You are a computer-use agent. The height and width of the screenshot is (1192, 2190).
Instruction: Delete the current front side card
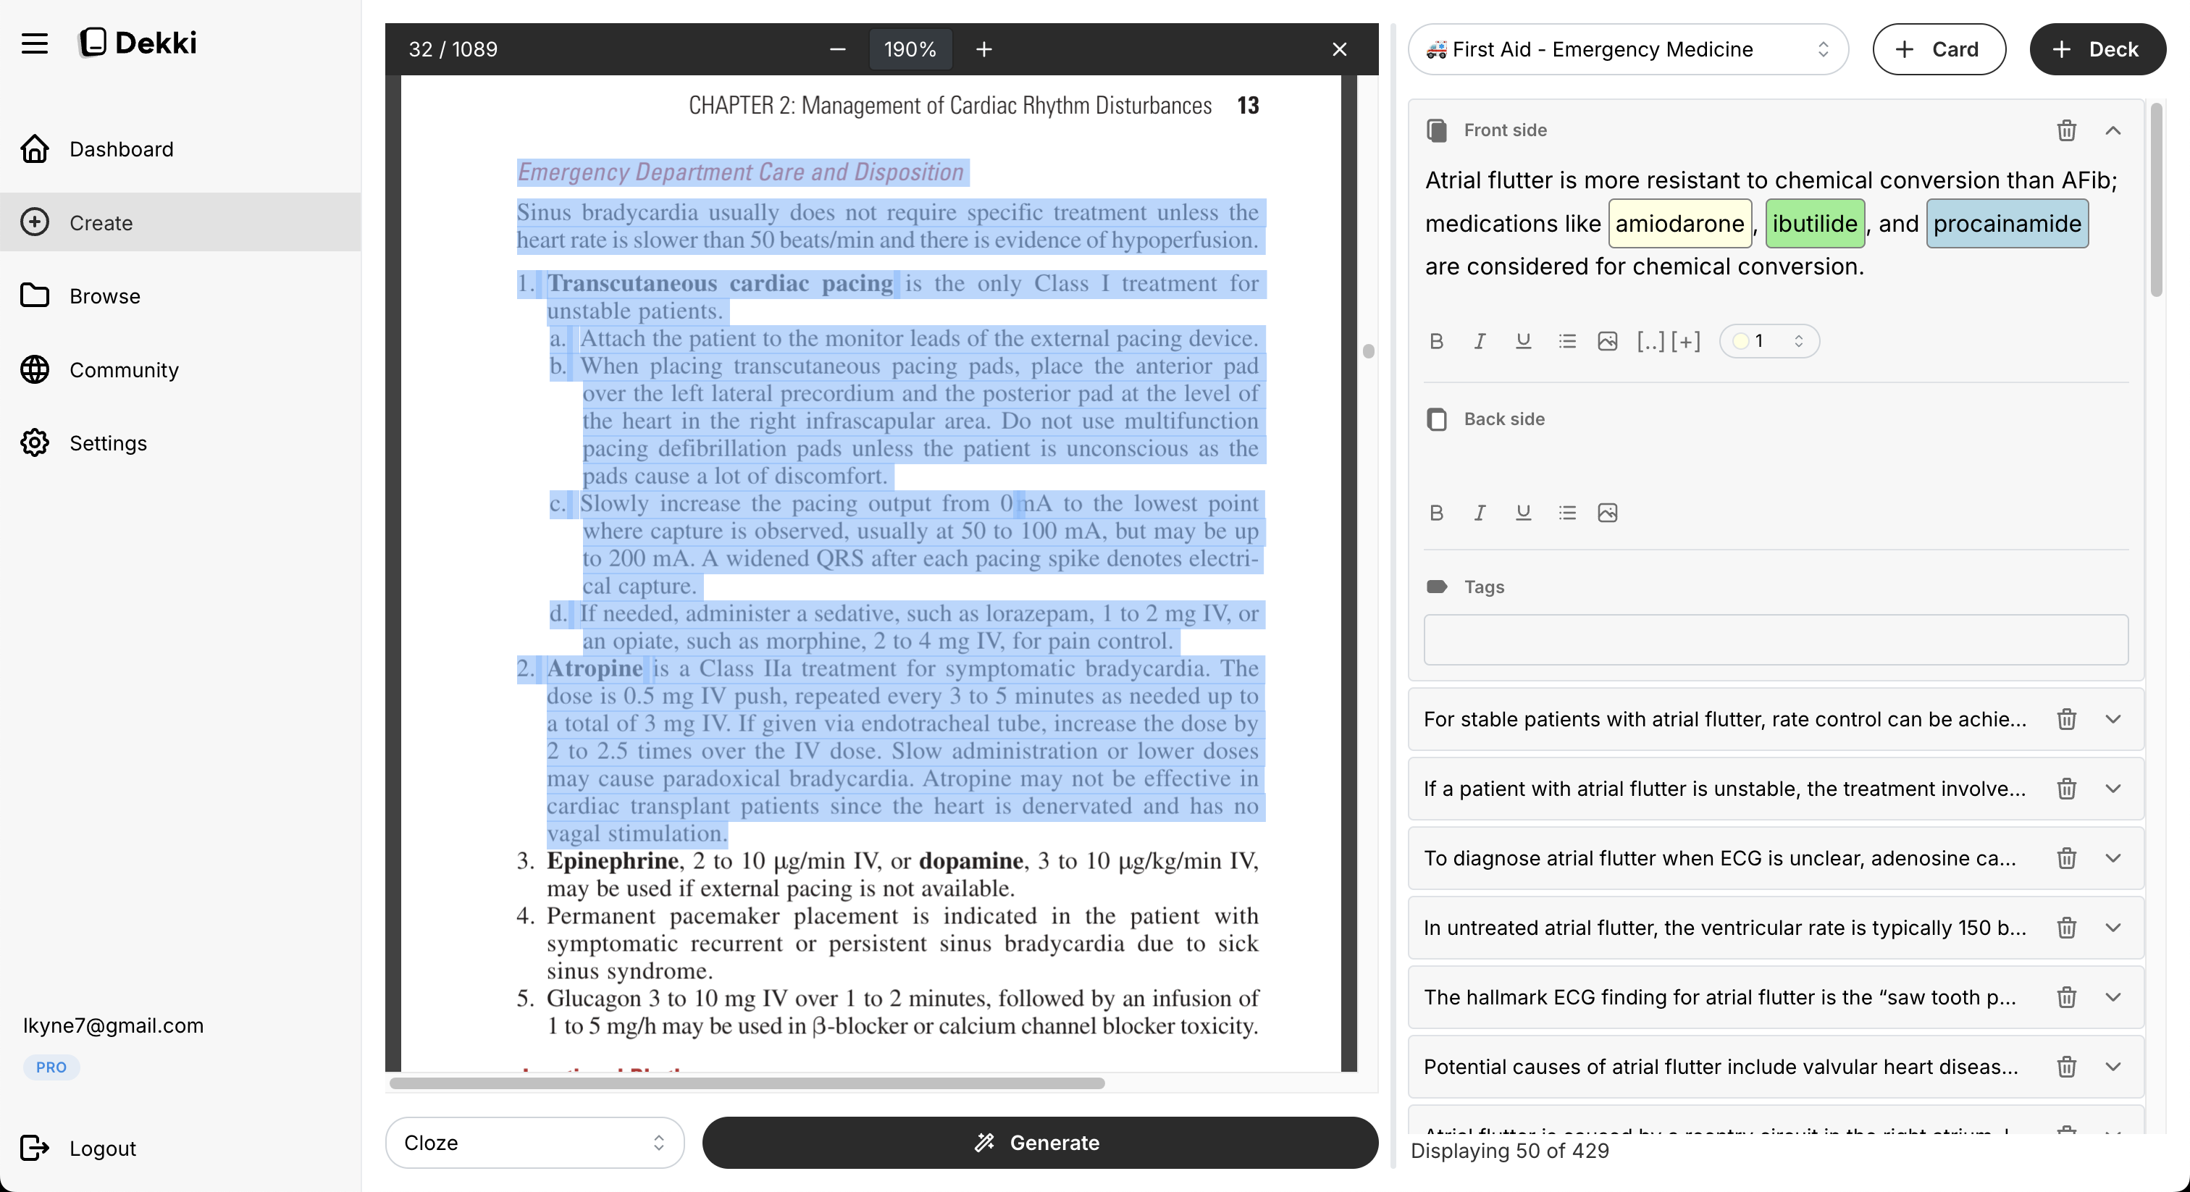pos(2067,130)
